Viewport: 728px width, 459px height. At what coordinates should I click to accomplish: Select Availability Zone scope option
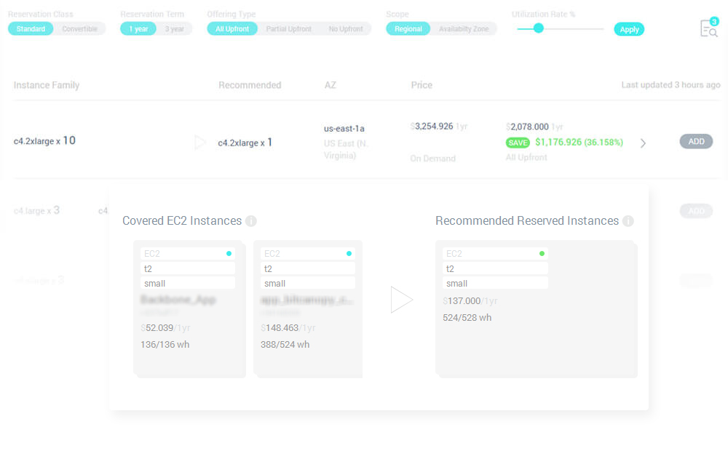click(x=463, y=29)
